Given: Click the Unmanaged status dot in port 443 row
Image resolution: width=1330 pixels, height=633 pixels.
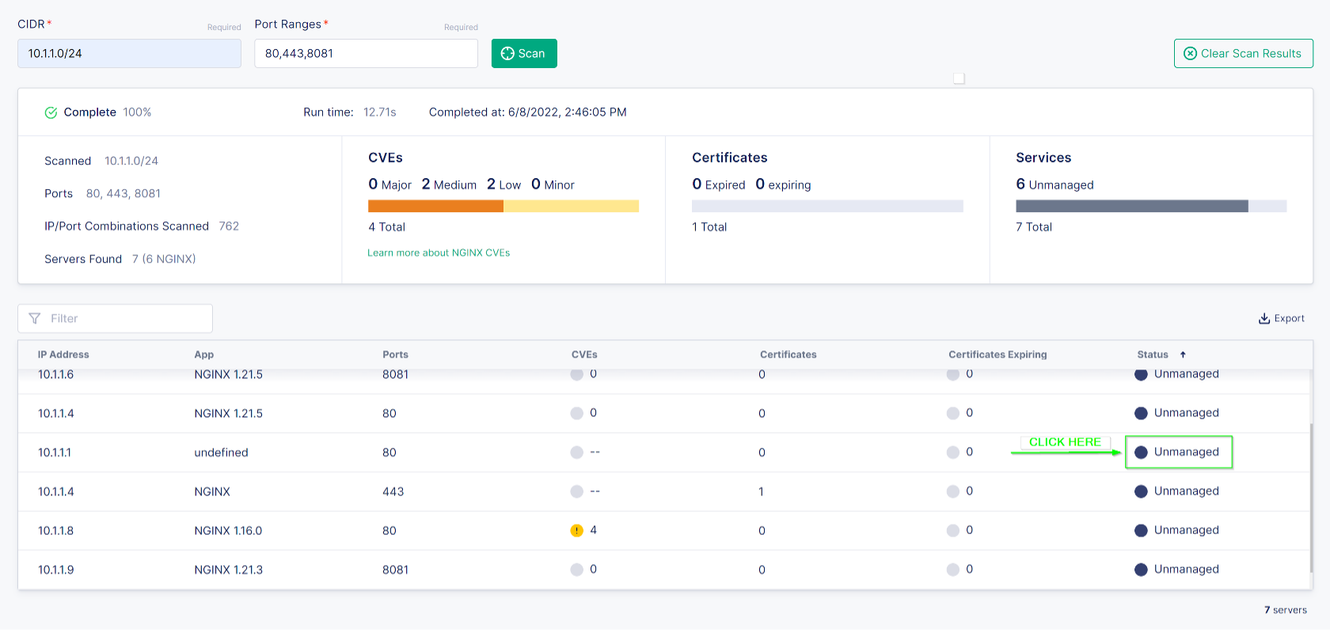Looking at the screenshot, I should click(x=1141, y=491).
